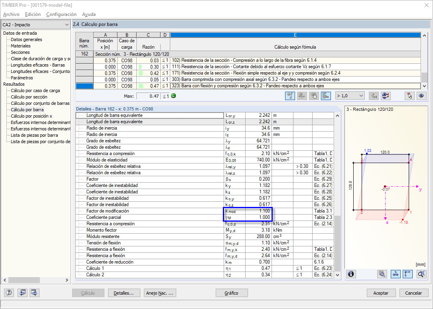Toggle the section dimensions display button
Image resolution: width=433 pixels, height=309 pixels.
396,274
